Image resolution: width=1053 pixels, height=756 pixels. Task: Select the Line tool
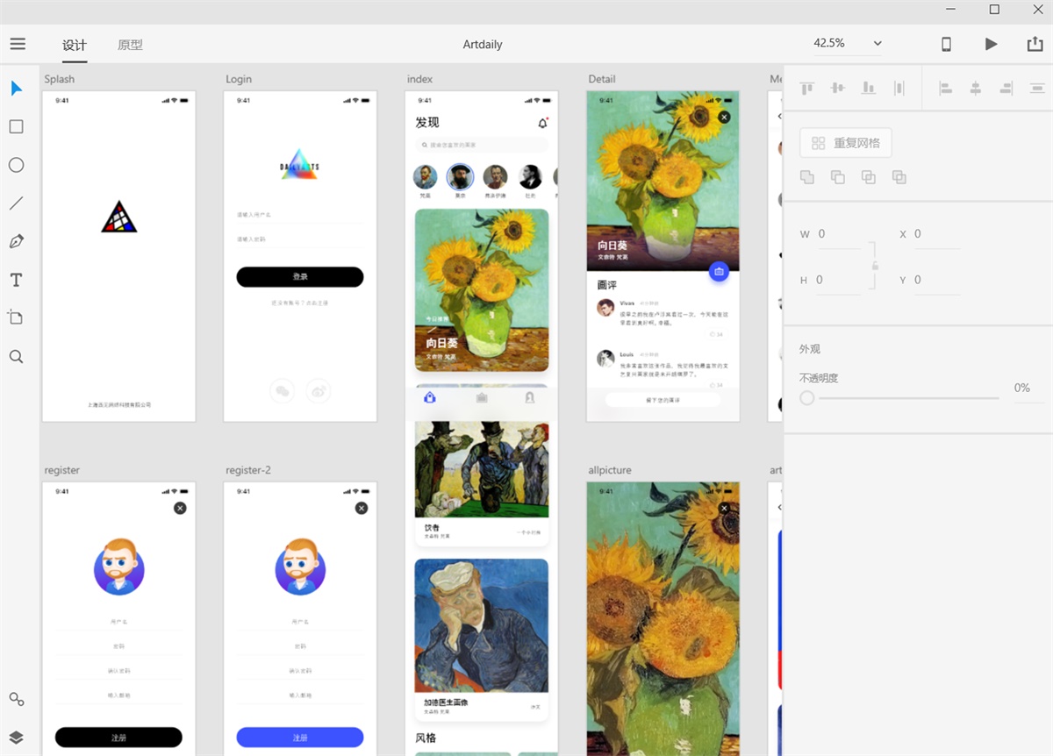(x=17, y=203)
